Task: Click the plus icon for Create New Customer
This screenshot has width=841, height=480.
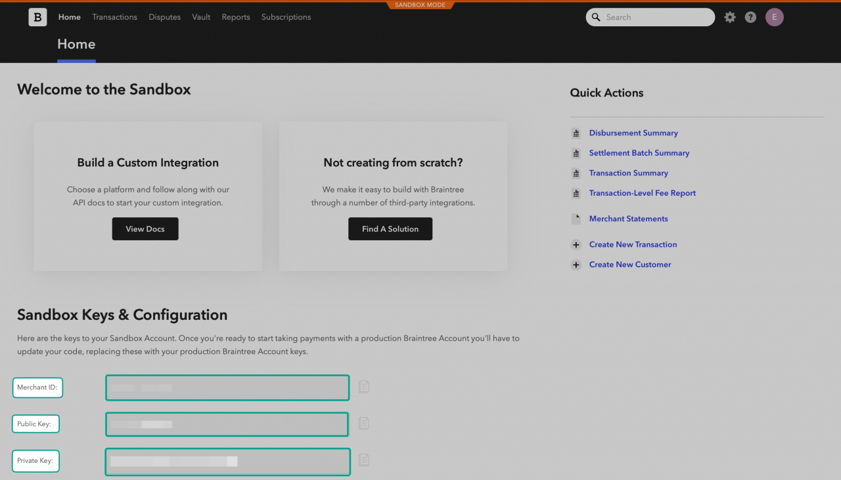Action: pyautogui.click(x=576, y=264)
